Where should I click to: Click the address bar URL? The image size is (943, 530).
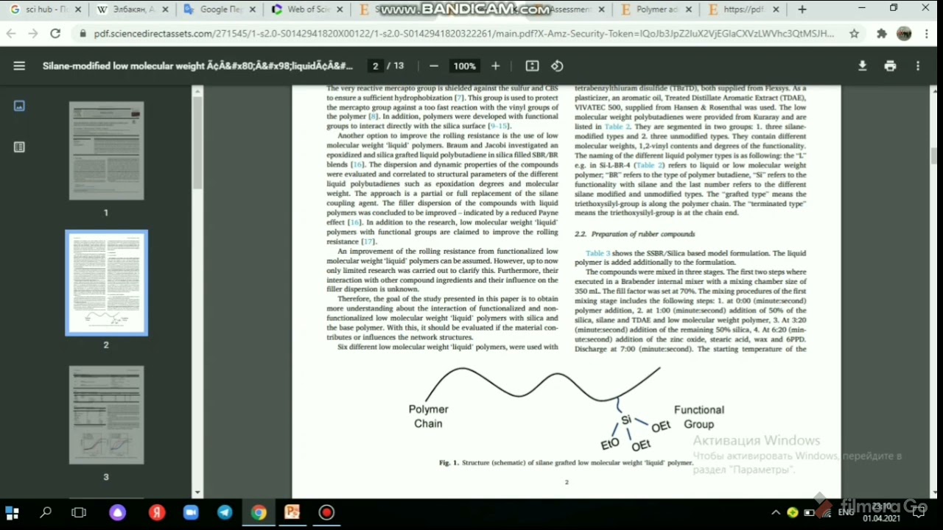464,34
